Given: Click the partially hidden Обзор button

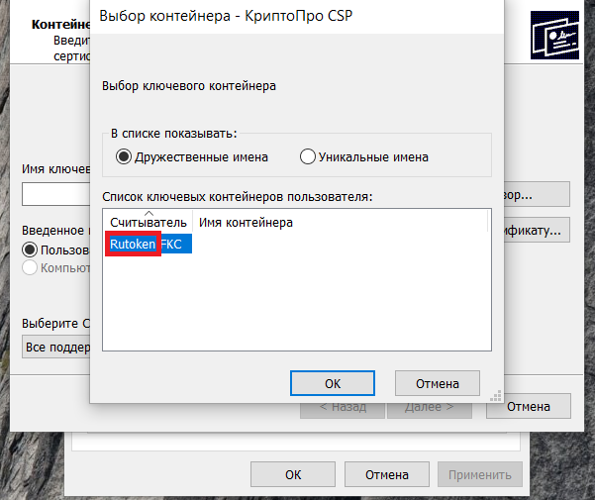Looking at the screenshot, I should [537, 194].
